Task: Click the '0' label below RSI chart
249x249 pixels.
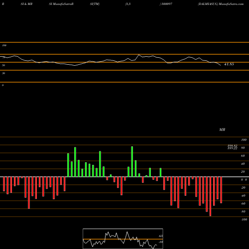Action: click(2, 85)
